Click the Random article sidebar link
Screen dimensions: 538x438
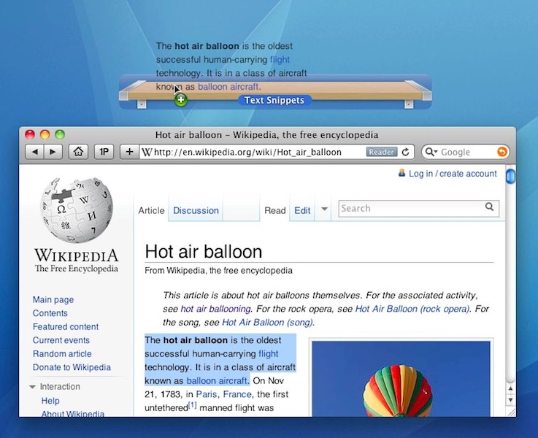click(x=62, y=354)
